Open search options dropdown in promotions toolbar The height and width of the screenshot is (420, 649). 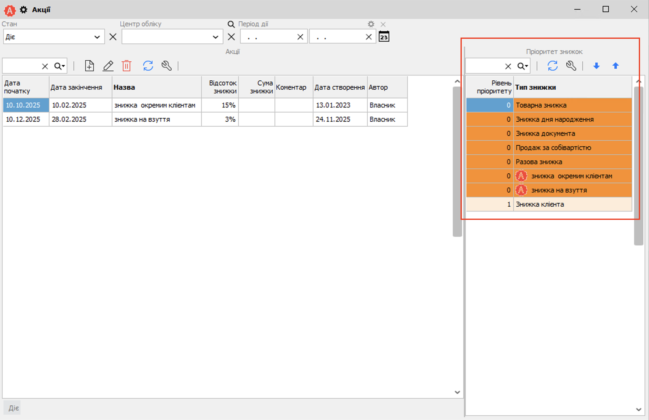click(60, 66)
